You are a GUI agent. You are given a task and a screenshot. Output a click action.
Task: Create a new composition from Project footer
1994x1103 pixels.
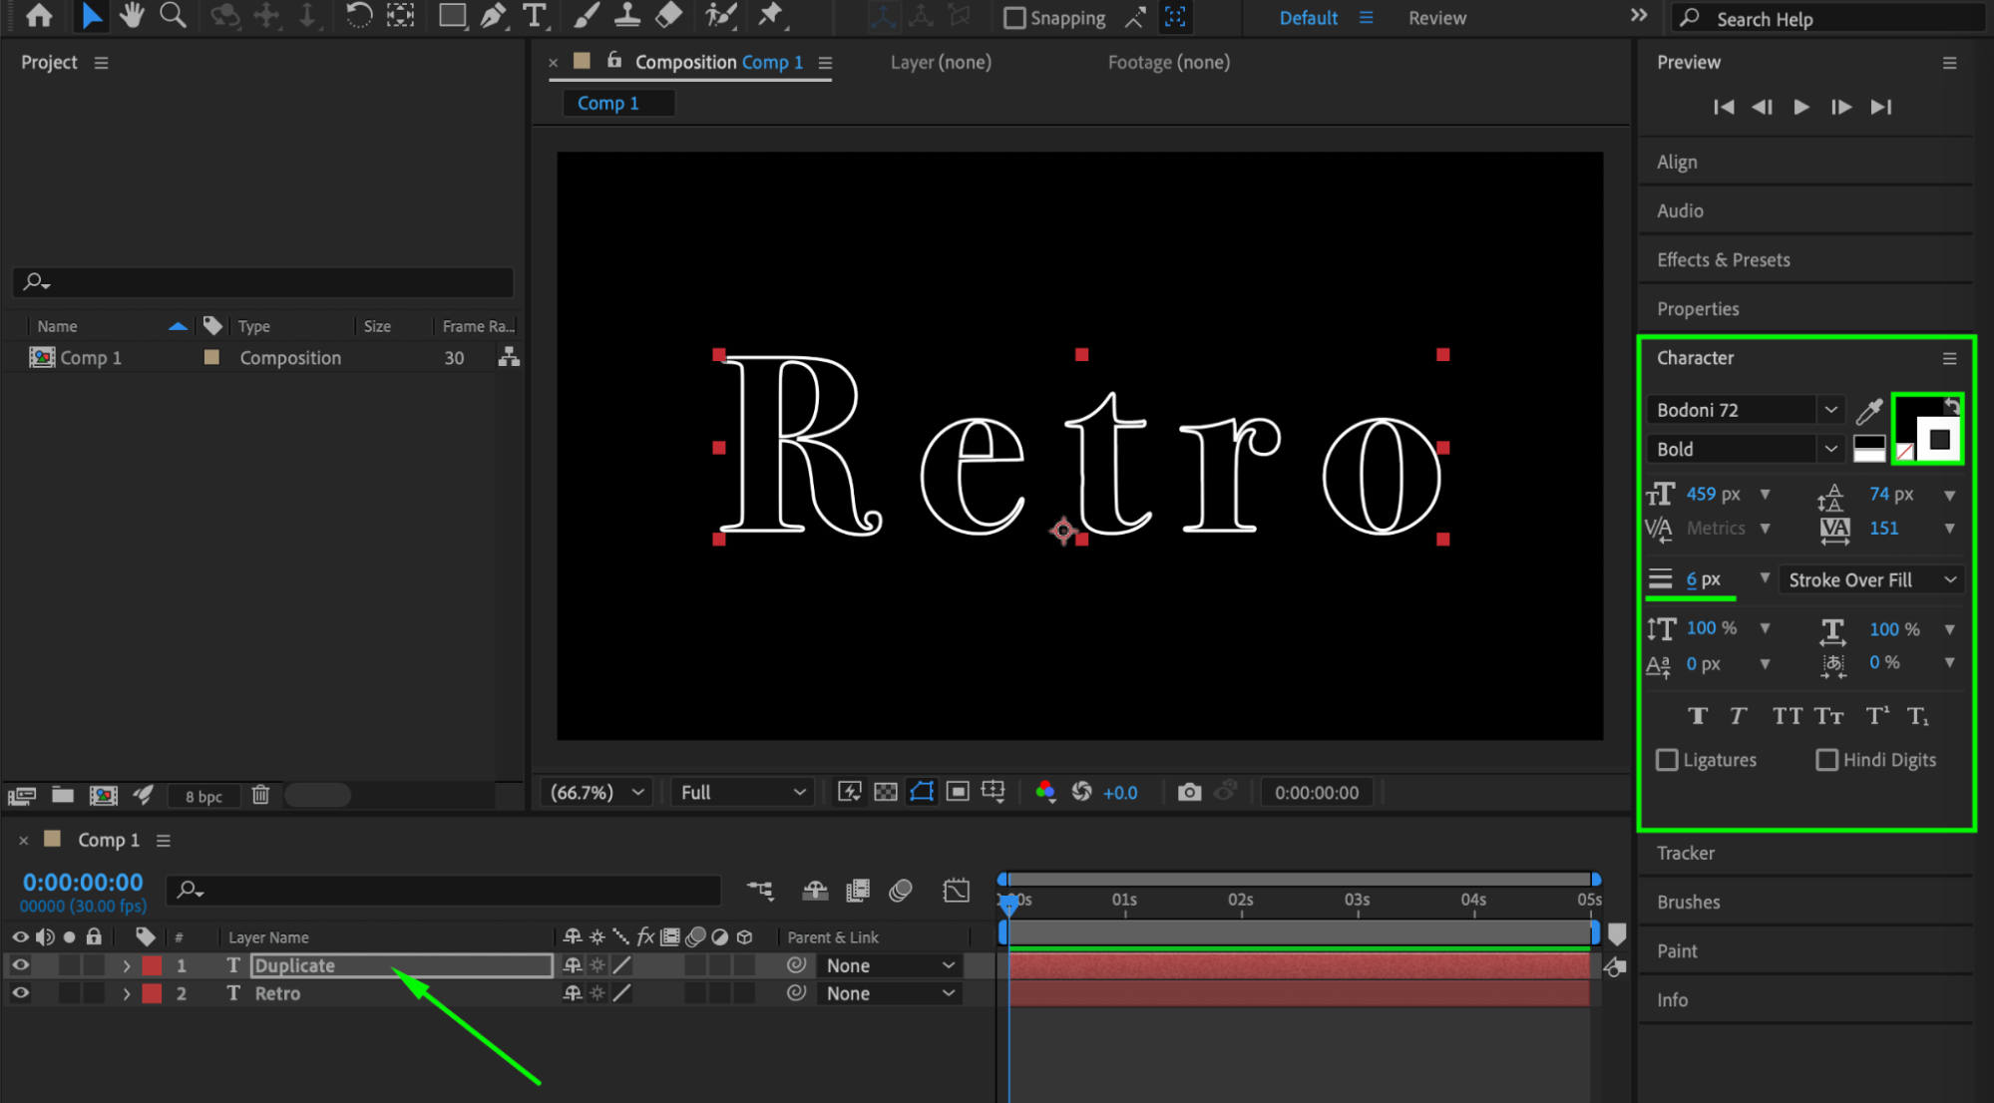point(104,795)
